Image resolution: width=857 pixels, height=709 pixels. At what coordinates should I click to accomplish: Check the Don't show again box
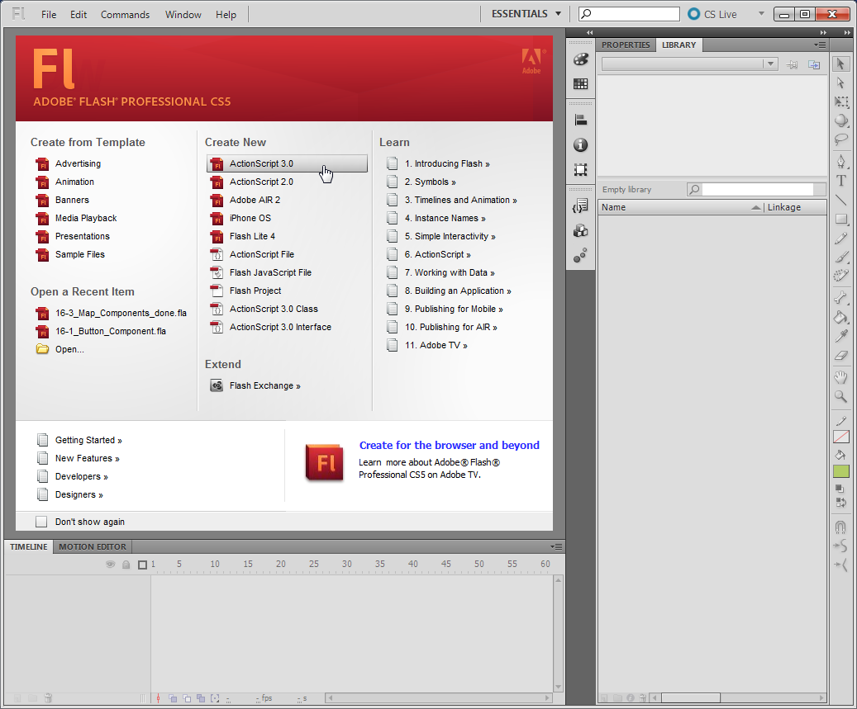click(x=41, y=522)
